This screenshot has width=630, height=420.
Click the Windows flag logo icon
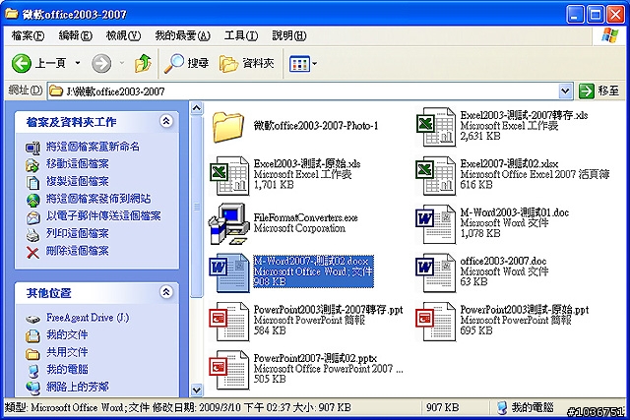610,35
